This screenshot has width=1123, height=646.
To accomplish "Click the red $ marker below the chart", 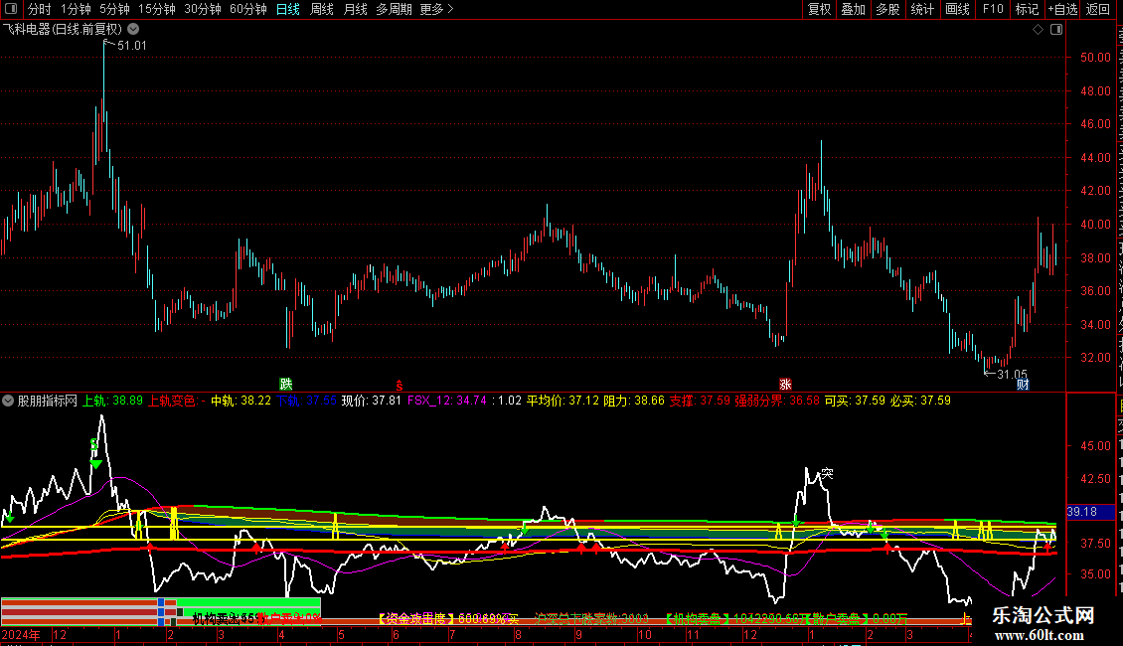I will pos(399,386).
